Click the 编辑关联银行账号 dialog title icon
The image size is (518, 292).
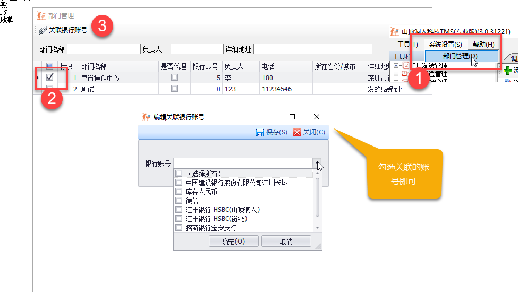click(146, 117)
